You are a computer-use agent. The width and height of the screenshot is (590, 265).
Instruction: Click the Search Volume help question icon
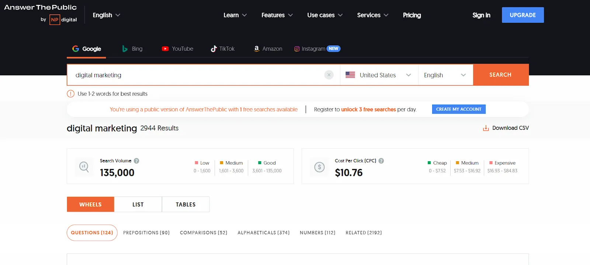(136, 161)
